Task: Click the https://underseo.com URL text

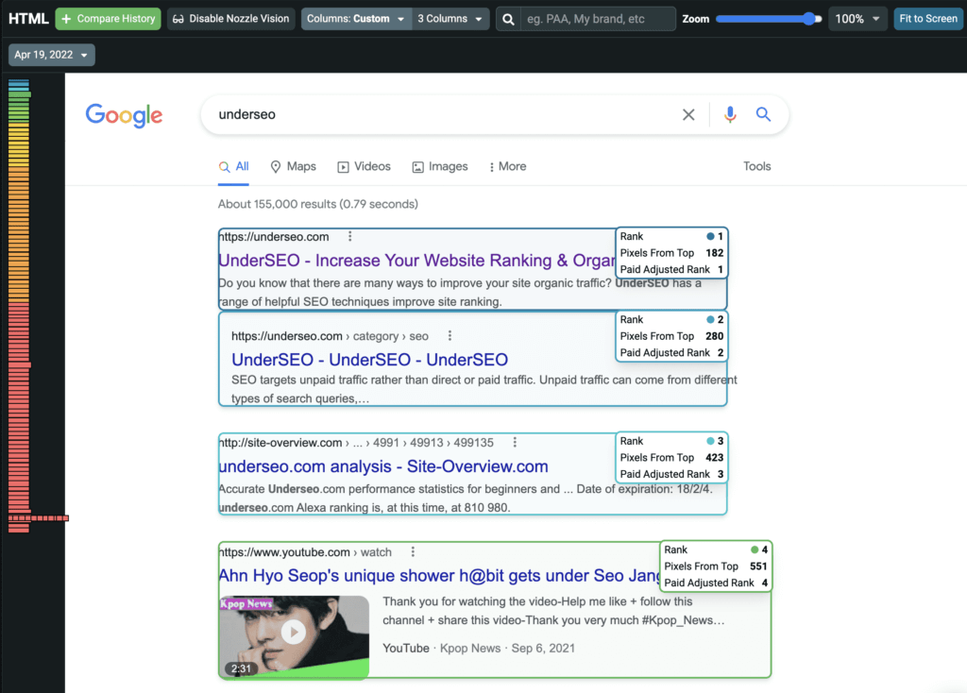Action: point(275,237)
